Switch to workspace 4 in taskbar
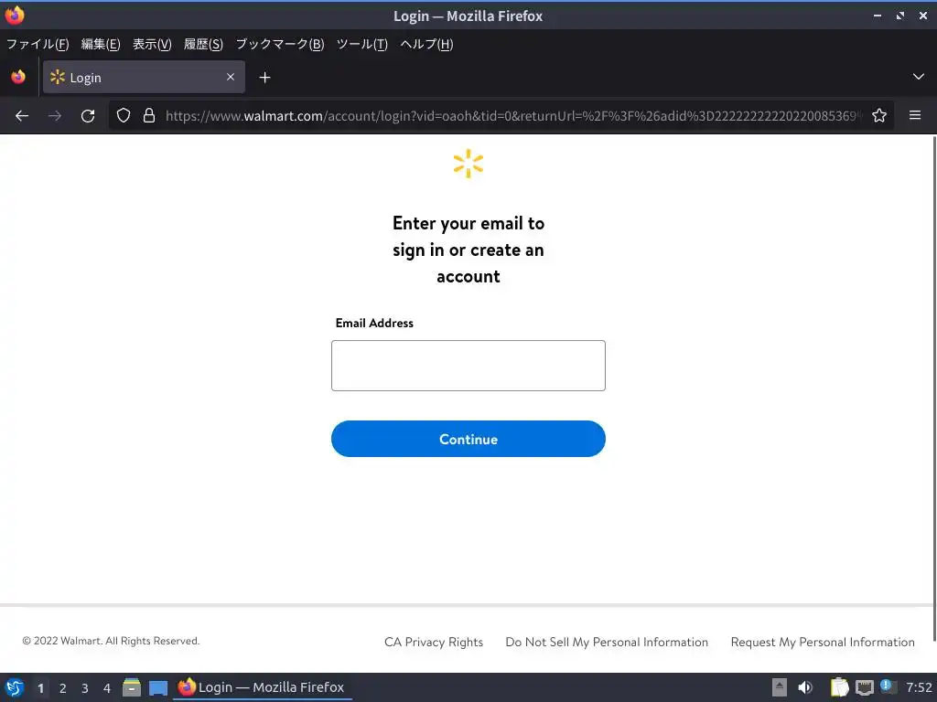 click(107, 688)
